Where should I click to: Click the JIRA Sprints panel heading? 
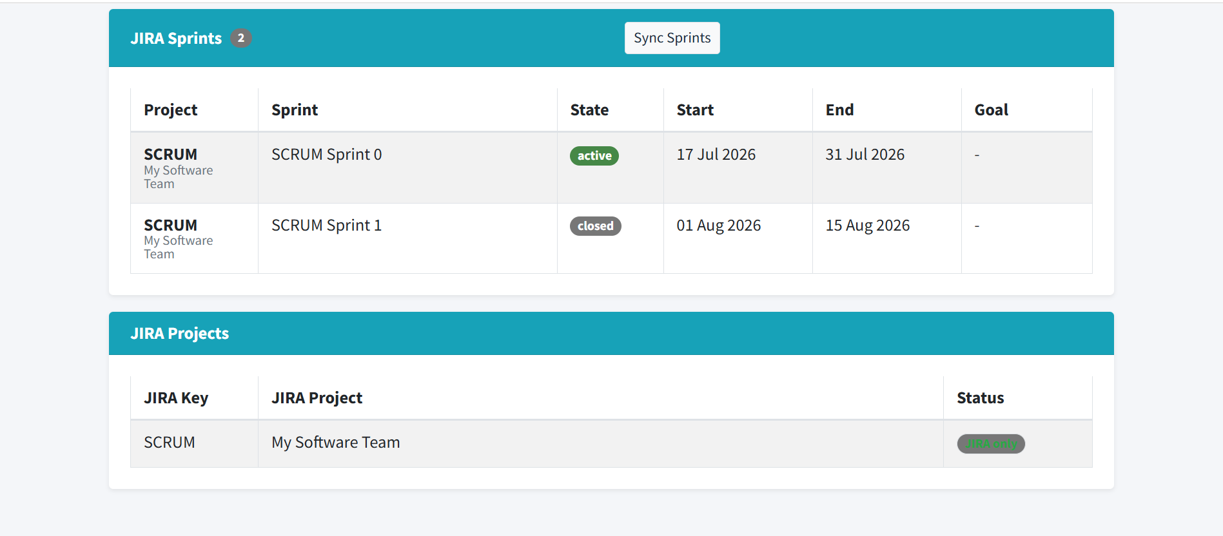pos(176,38)
